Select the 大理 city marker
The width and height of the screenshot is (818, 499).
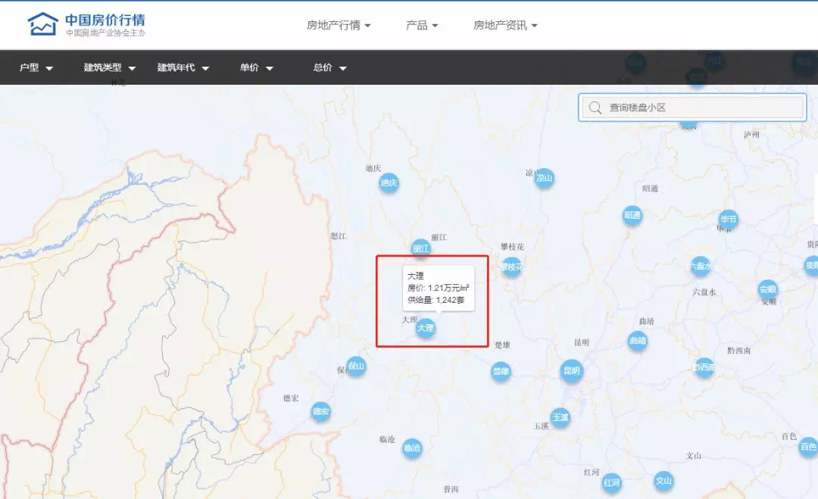tap(426, 328)
